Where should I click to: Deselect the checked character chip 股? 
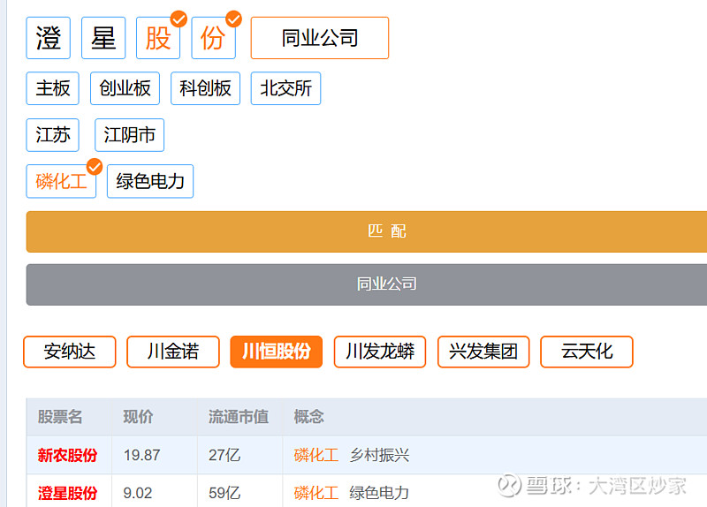158,38
